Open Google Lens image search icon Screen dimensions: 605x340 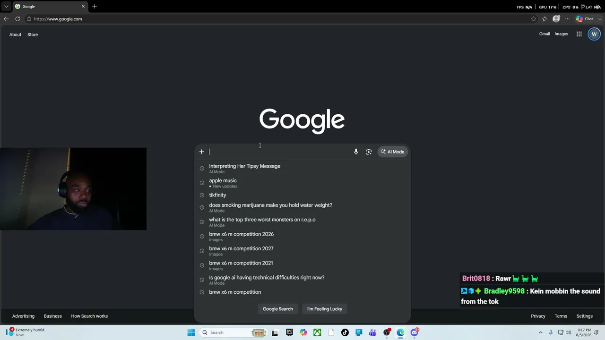click(x=369, y=152)
